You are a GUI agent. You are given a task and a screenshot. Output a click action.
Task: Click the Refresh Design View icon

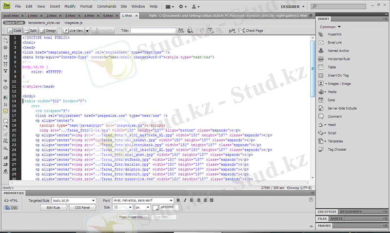click(x=202, y=31)
